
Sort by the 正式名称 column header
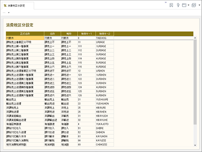point(25,34)
